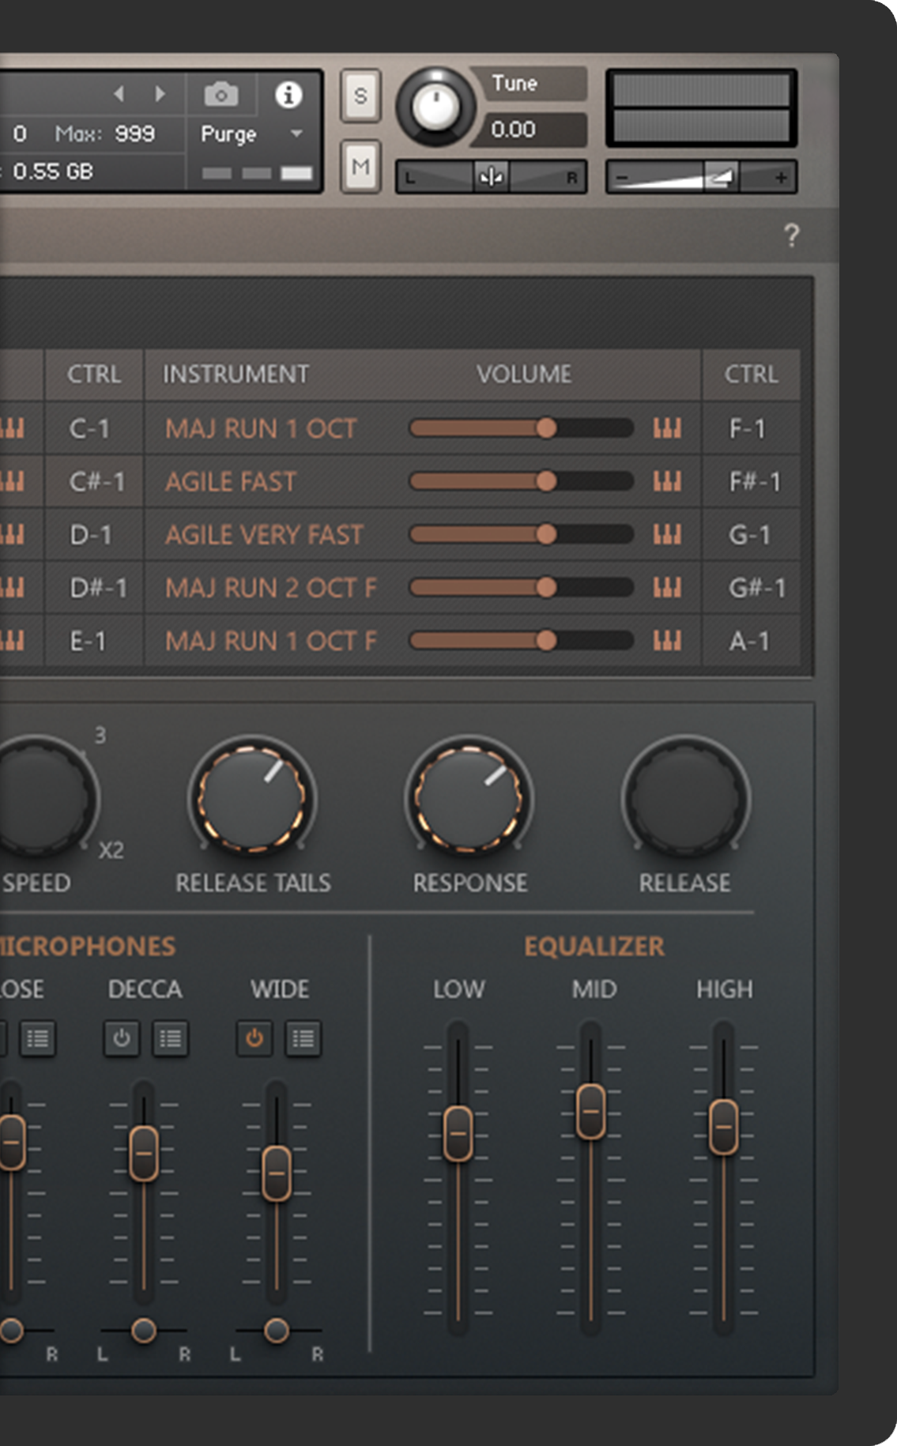Click keyboard icon for MAJ RUN 1 OCT
The image size is (897, 1446).
click(667, 428)
